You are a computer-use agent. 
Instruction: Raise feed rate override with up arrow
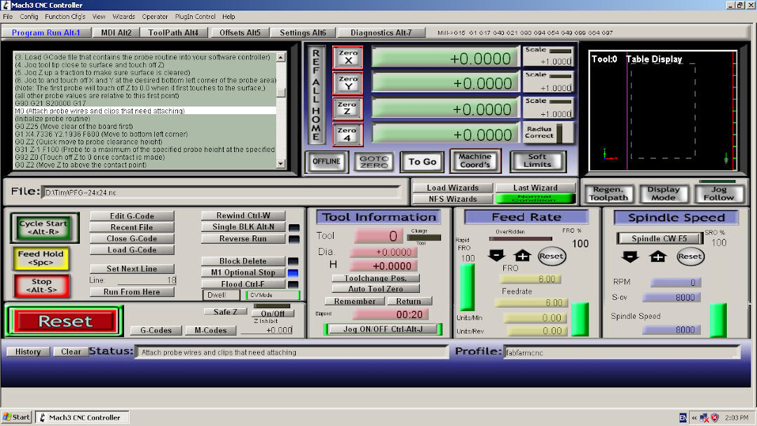pyautogui.click(x=522, y=255)
